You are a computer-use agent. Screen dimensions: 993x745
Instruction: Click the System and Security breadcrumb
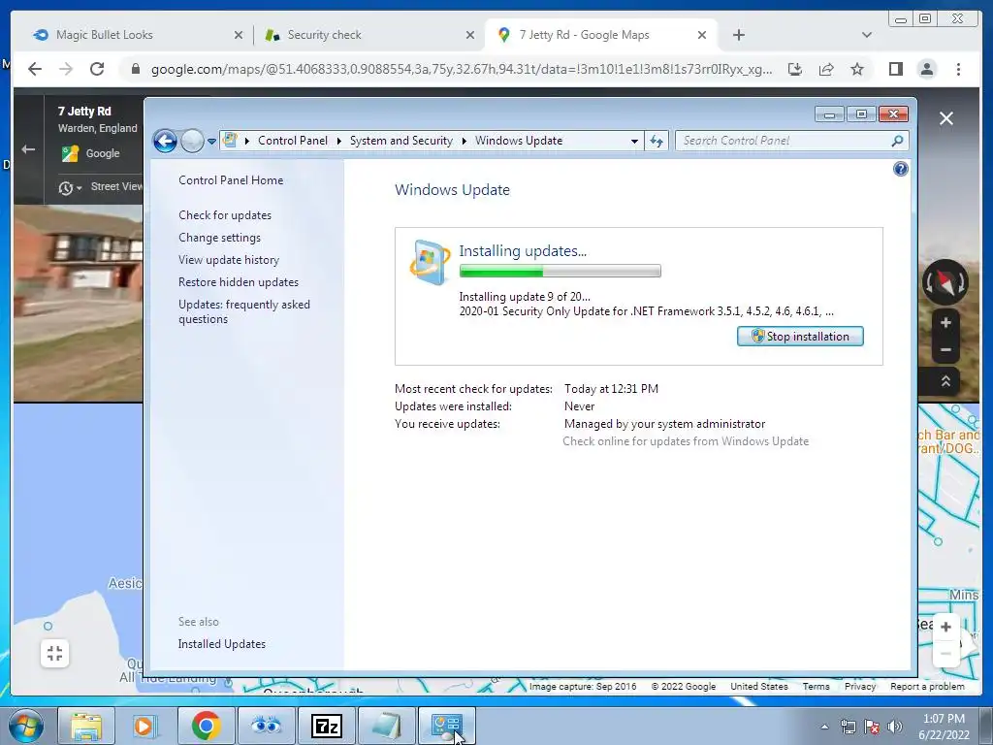(x=400, y=141)
